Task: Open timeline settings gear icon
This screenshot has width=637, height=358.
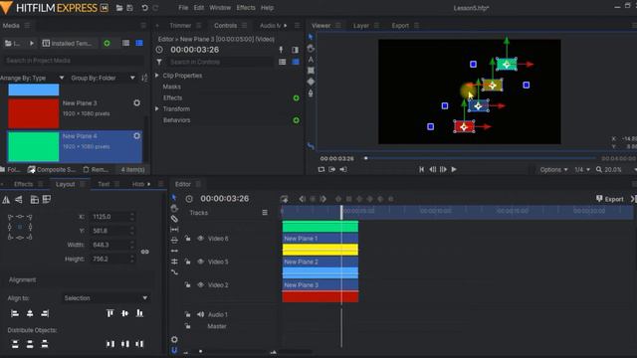Action: click(174, 339)
